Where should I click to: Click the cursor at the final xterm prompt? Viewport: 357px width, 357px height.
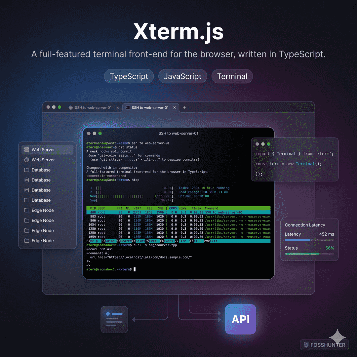point(135,269)
